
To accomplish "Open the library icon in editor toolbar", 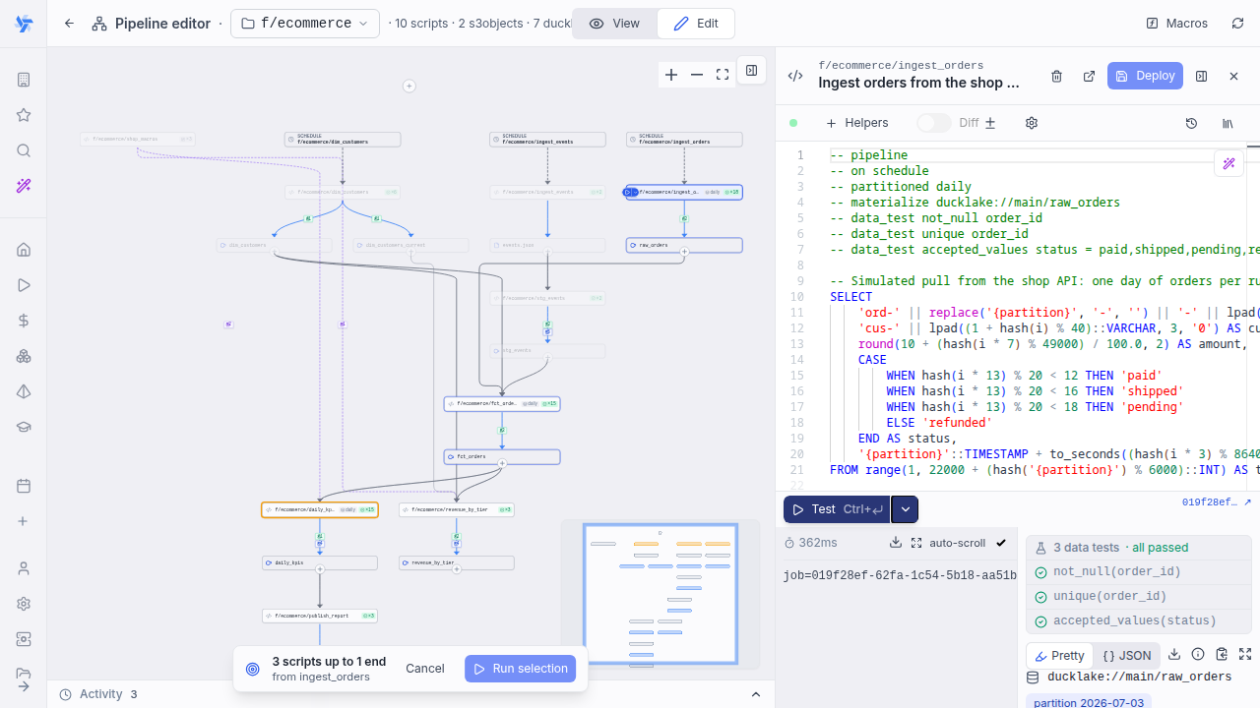I will (1228, 123).
